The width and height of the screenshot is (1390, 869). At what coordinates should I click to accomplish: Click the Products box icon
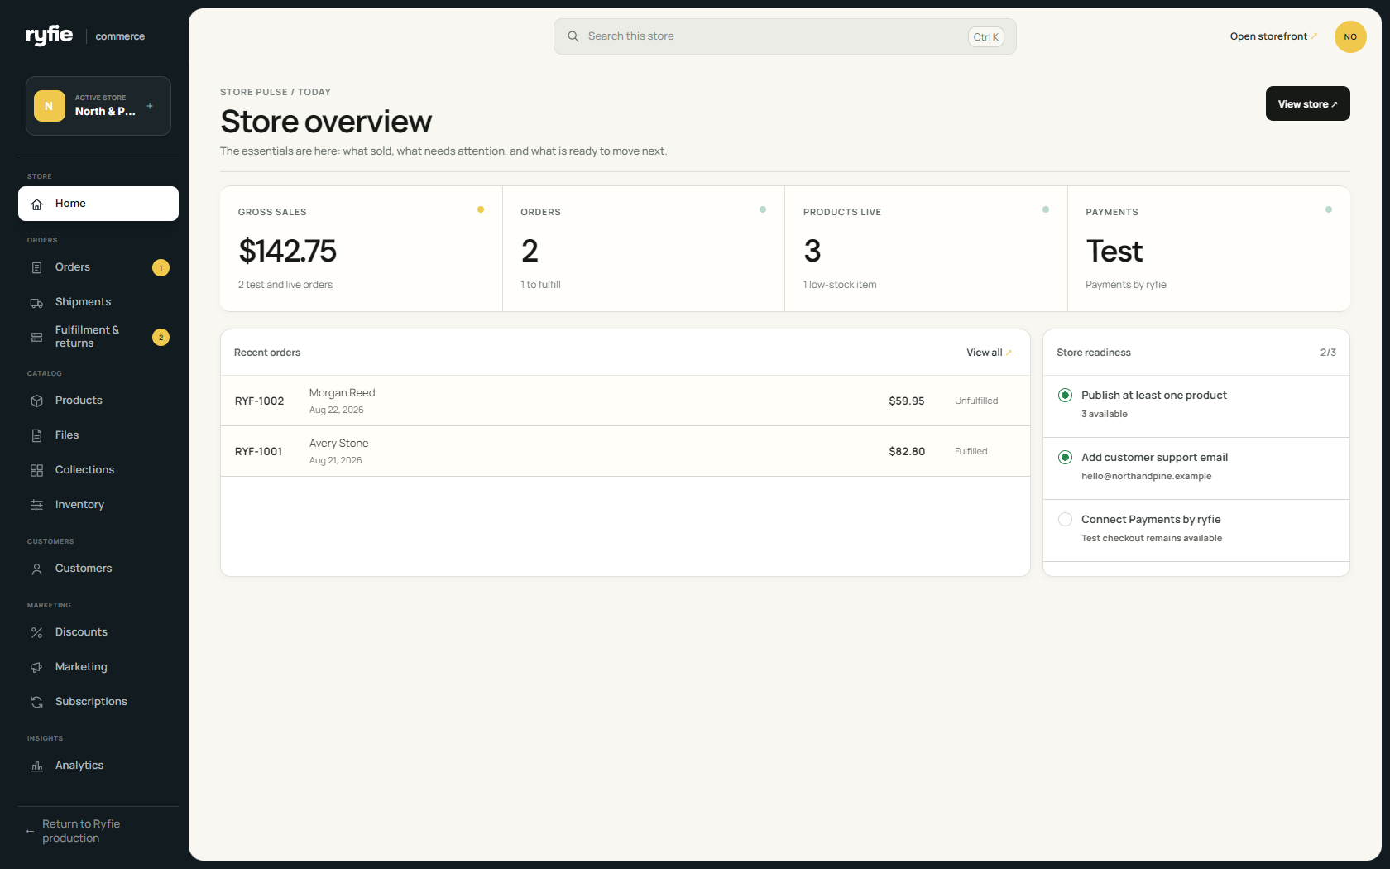[x=36, y=401]
